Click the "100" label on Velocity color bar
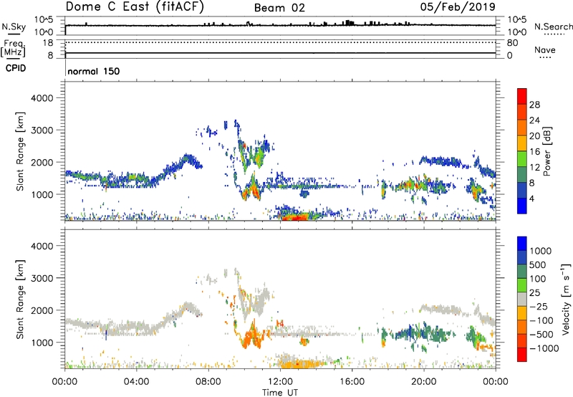Viewport: 573px width, 397px height. [x=538, y=279]
